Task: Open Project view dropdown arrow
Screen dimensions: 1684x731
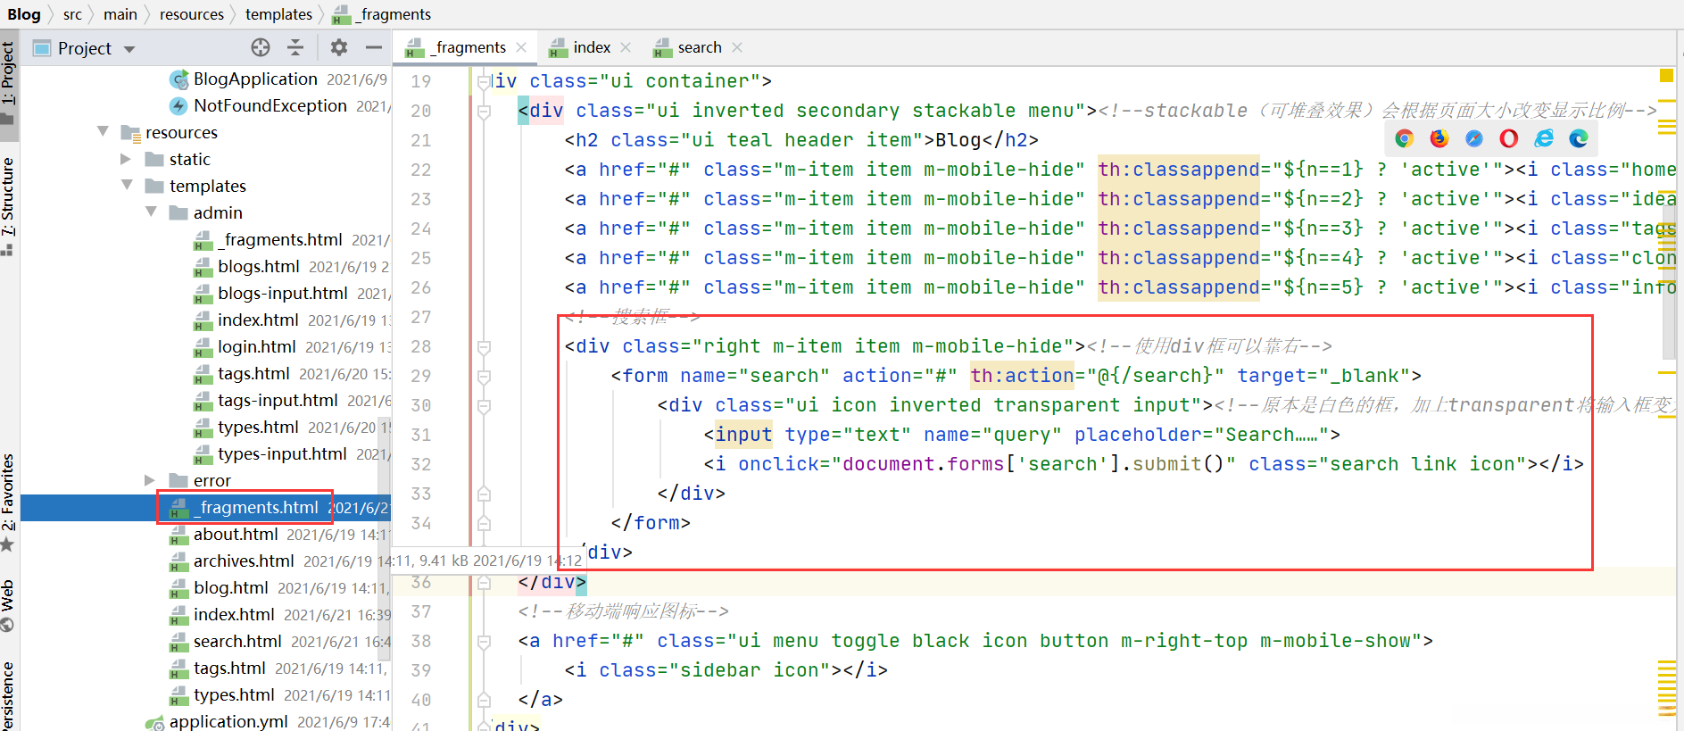Action: coord(129,49)
